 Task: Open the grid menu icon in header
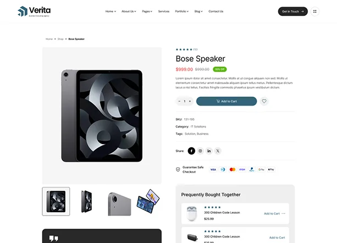tap(314, 11)
